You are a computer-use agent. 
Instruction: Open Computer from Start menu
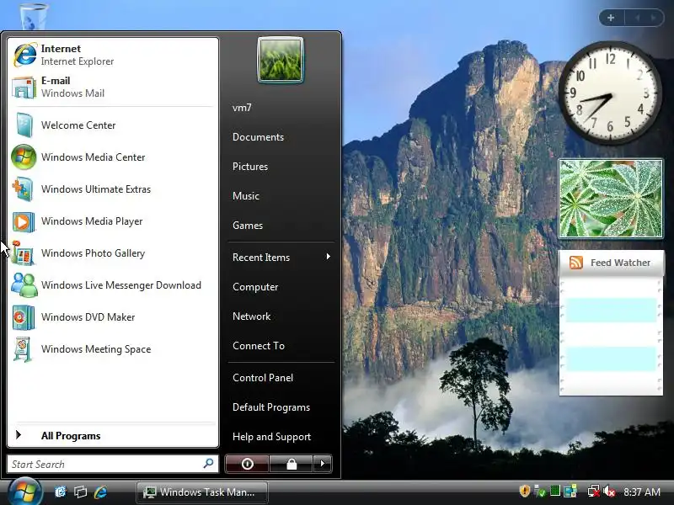(255, 287)
